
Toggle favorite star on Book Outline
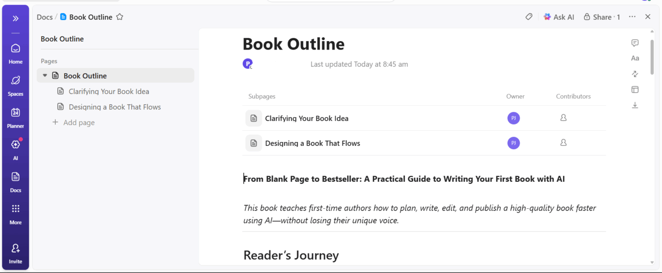coord(119,17)
